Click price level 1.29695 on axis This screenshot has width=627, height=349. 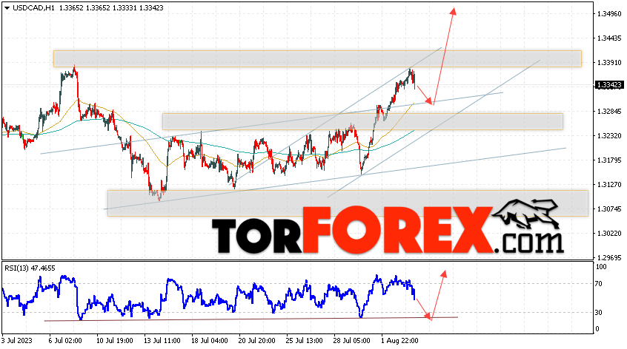609,257
